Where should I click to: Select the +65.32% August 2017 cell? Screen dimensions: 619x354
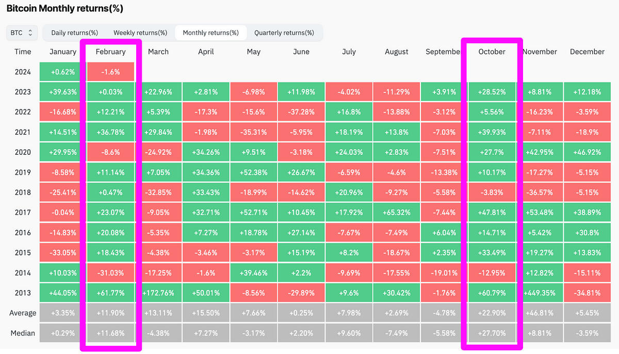[x=396, y=213]
